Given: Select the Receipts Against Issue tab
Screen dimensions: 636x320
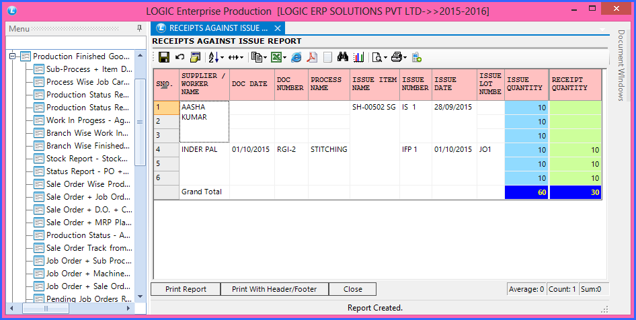Looking at the screenshot, I should coord(212,28).
